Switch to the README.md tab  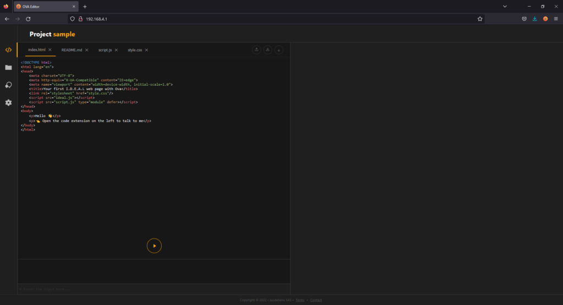(x=71, y=50)
